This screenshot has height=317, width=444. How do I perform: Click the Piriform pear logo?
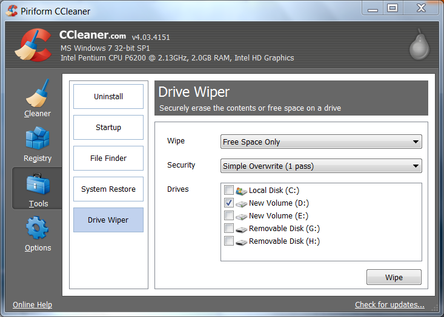(419, 45)
